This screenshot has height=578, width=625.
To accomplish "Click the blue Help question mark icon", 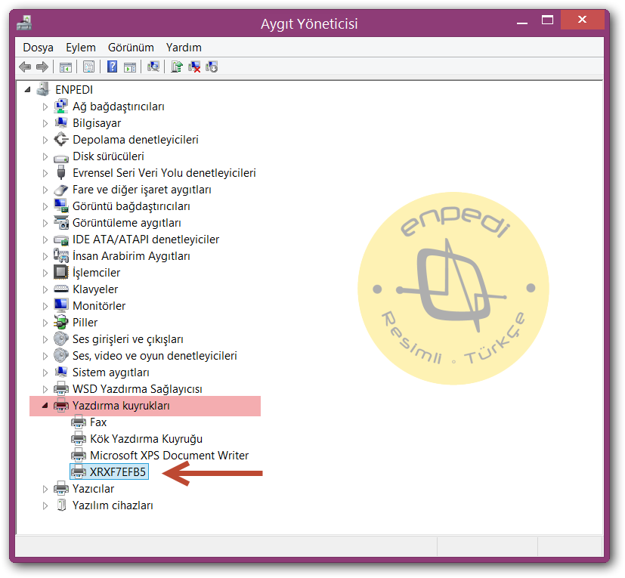I will (113, 66).
